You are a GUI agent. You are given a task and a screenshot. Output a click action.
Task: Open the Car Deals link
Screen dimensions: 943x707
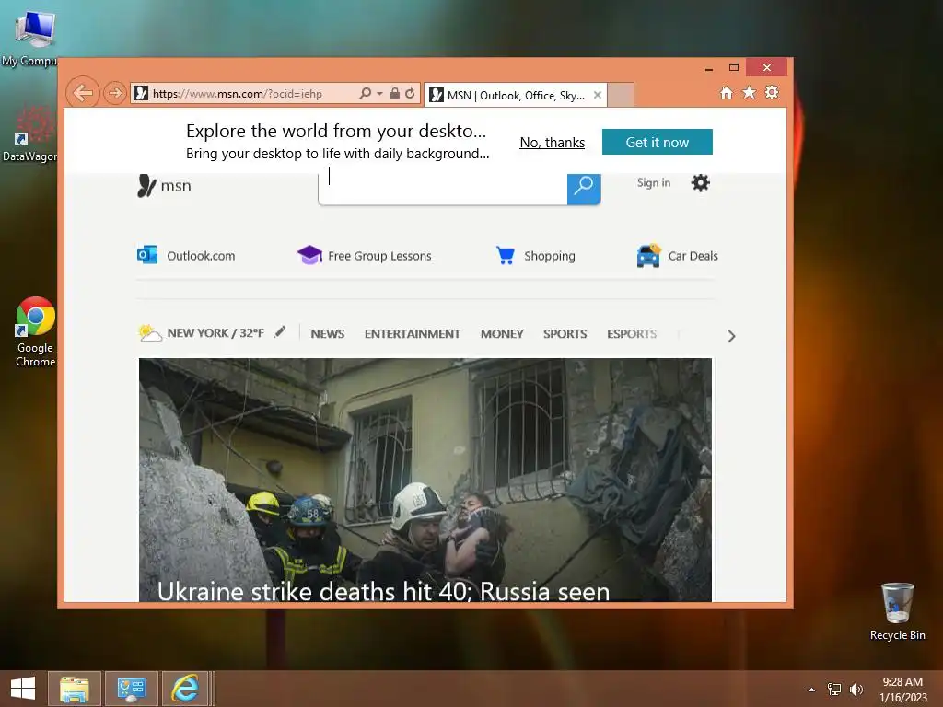[x=693, y=256]
